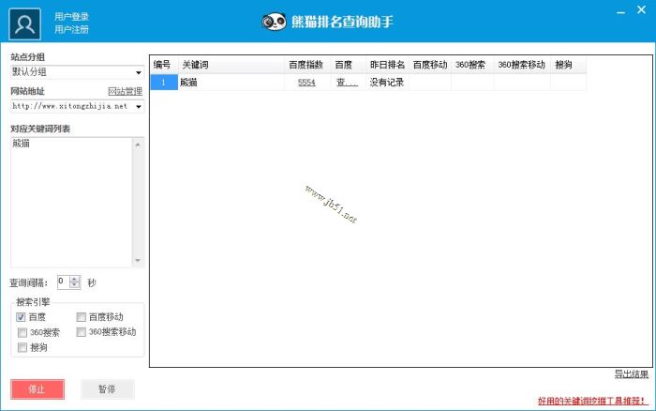The image size is (656, 411).
Task: Decrease query interval with down arrow
Action: 74,285
